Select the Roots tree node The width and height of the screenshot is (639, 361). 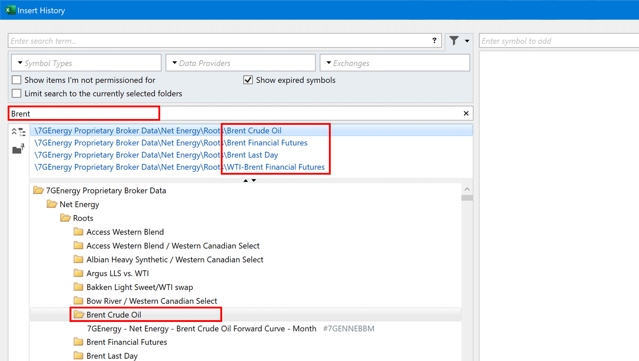pyautogui.click(x=83, y=218)
